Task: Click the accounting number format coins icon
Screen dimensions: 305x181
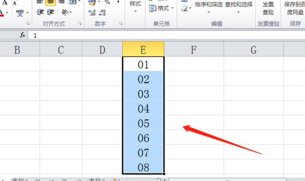Action: 92,2
